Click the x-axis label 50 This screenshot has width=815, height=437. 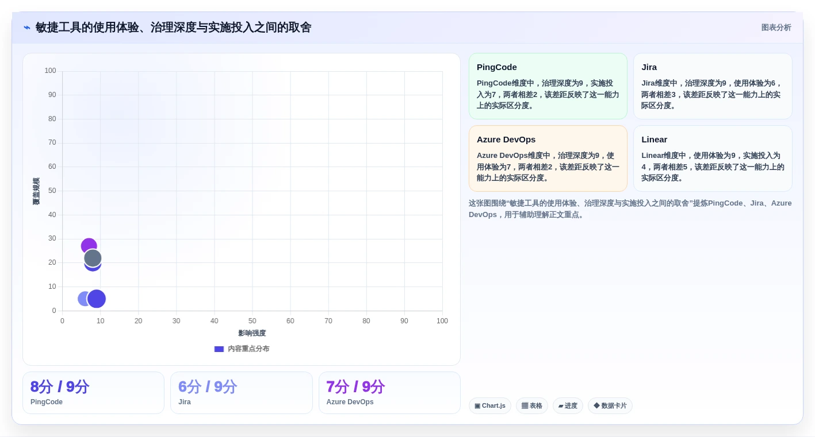tap(252, 321)
